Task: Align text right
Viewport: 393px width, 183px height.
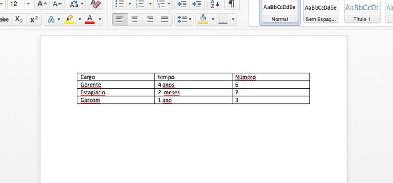Action: [x=150, y=19]
